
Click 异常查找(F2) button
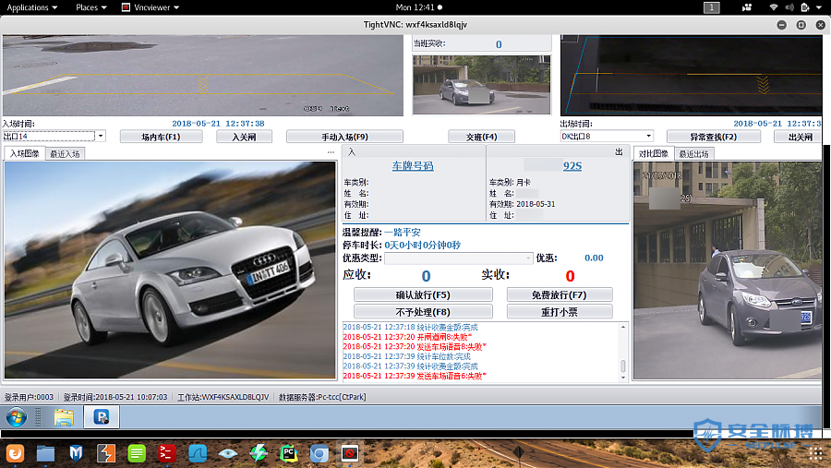coord(714,137)
